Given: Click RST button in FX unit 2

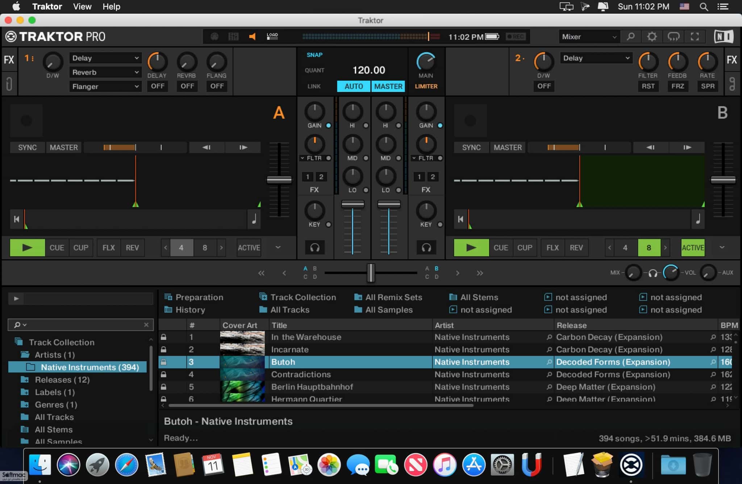Looking at the screenshot, I should coord(648,86).
